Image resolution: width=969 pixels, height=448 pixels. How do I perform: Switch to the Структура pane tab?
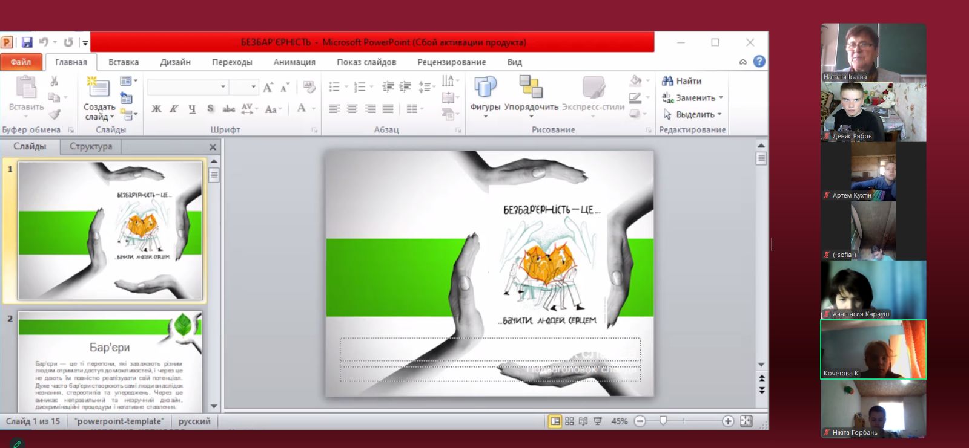[91, 146]
